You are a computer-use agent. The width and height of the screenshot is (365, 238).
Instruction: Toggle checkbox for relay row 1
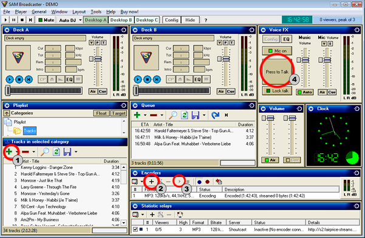(135, 229)
